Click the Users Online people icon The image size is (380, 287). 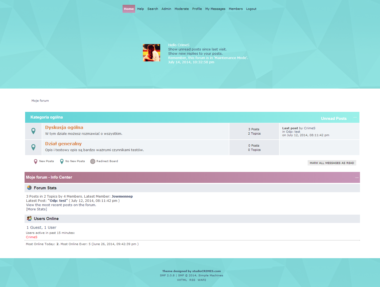[29, 218]
